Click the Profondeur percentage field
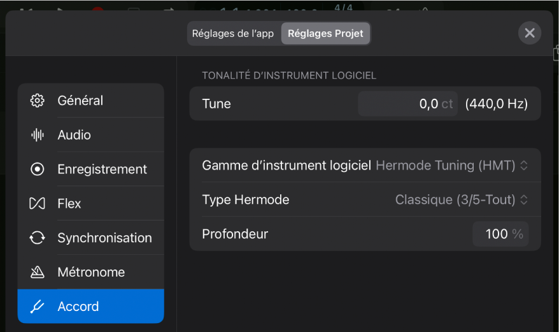 (500, 234)
